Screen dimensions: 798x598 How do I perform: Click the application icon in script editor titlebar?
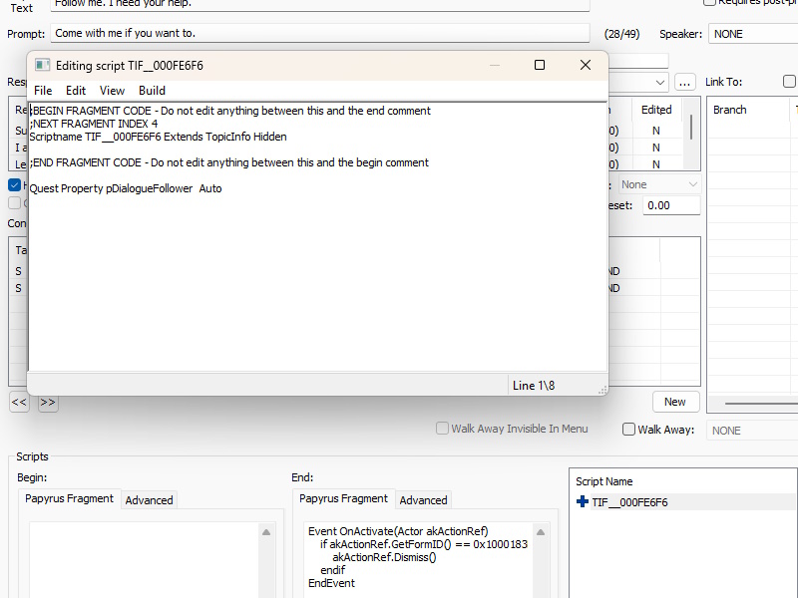click(x=41, y=65)
